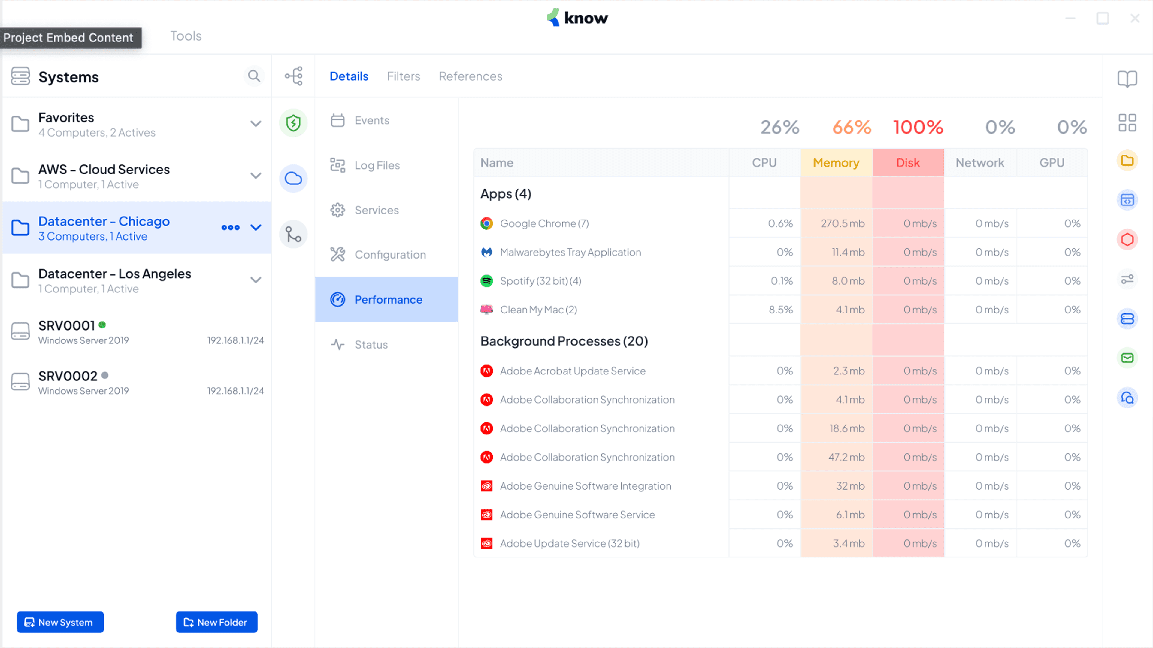Select the SRV0001 server entry
Screen dimensions: 1153x648
(x=137, y=332)
